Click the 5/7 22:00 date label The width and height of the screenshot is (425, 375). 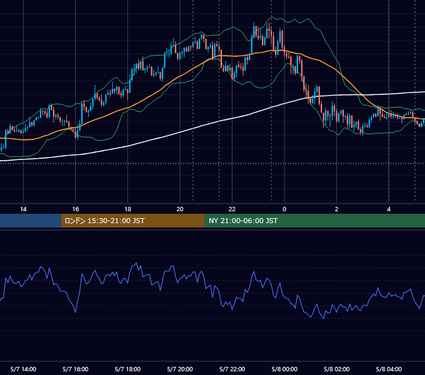(232, 369)
